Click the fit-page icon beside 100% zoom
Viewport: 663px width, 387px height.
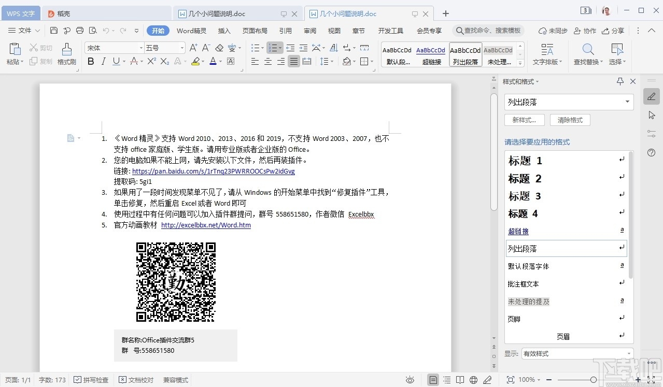point(510,380)
